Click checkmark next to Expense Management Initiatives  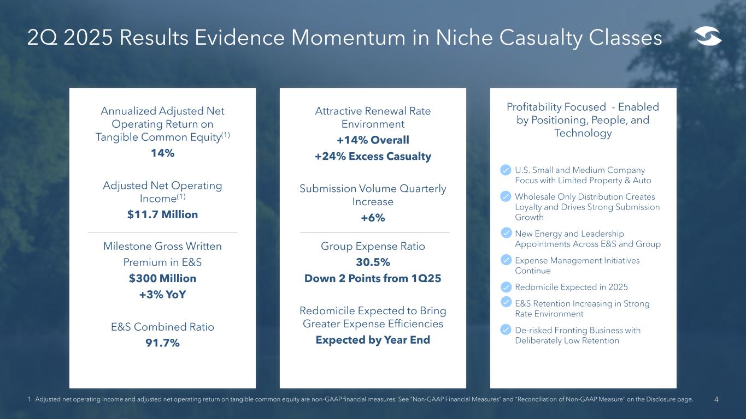506,260
